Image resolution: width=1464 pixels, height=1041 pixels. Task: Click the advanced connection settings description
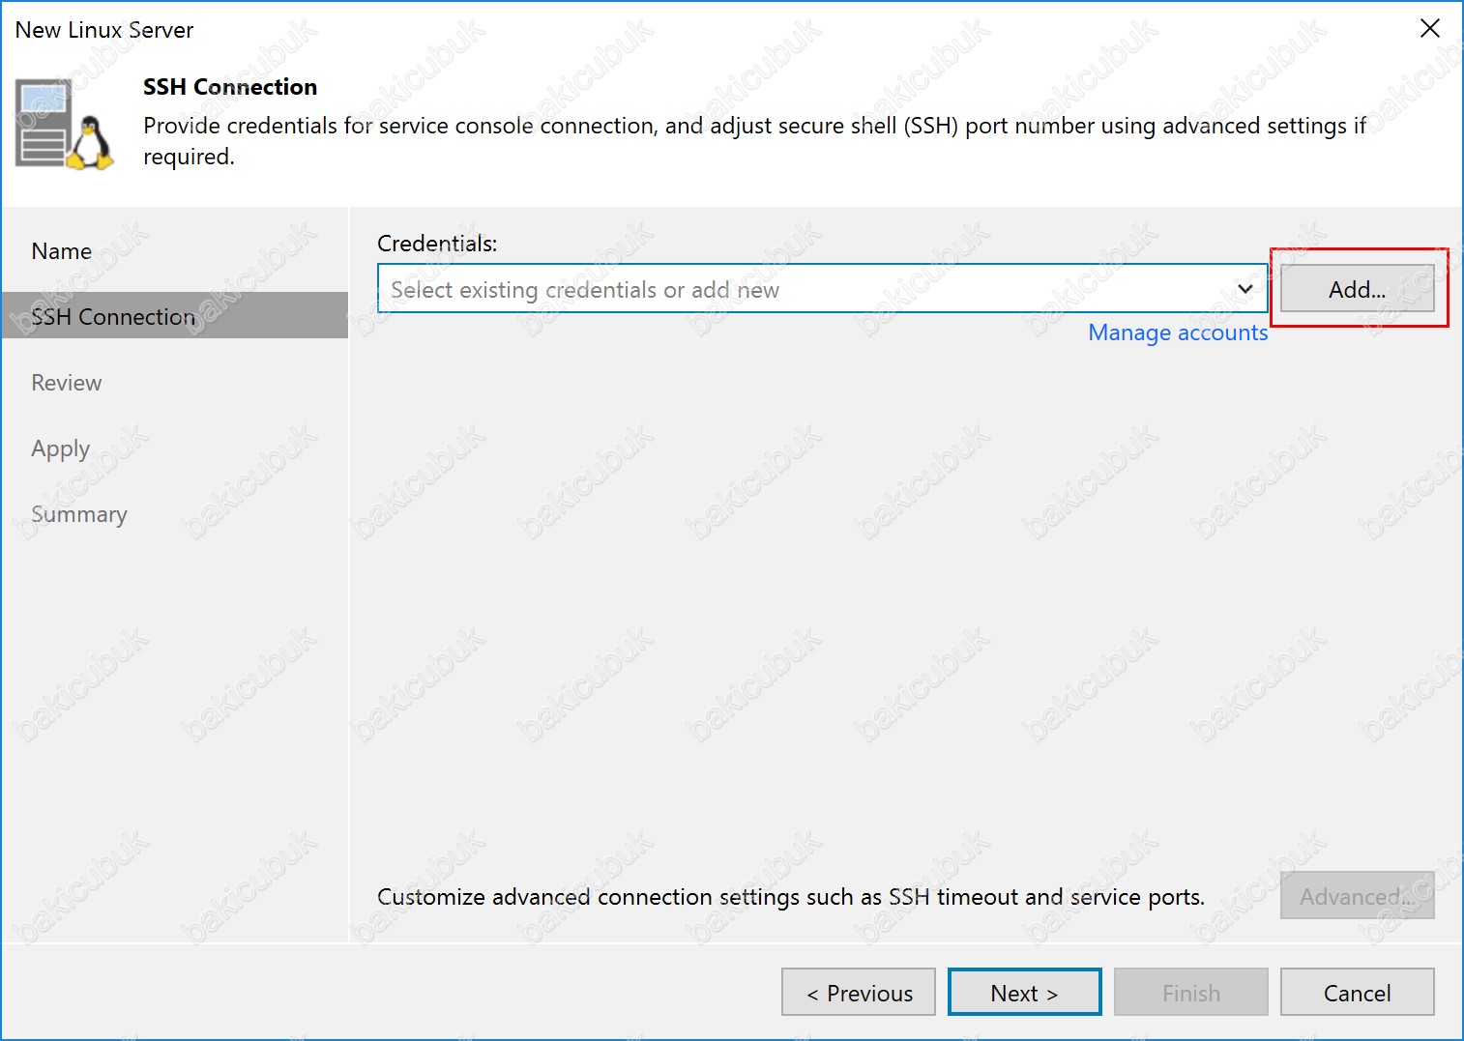pos(791,897)
